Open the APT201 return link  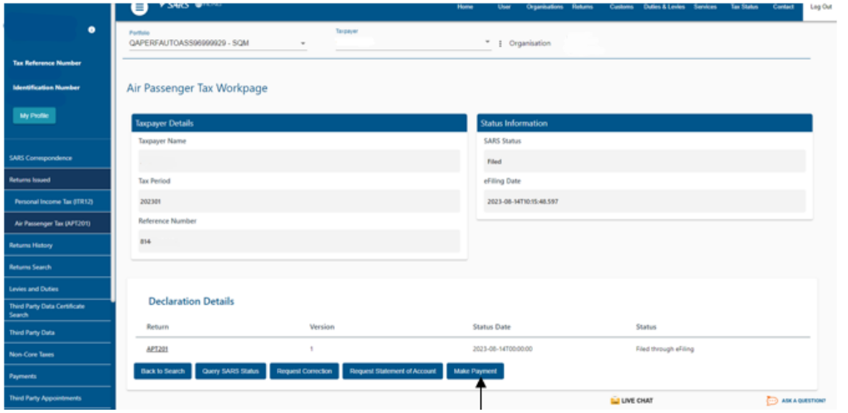[x=157, y=349]
